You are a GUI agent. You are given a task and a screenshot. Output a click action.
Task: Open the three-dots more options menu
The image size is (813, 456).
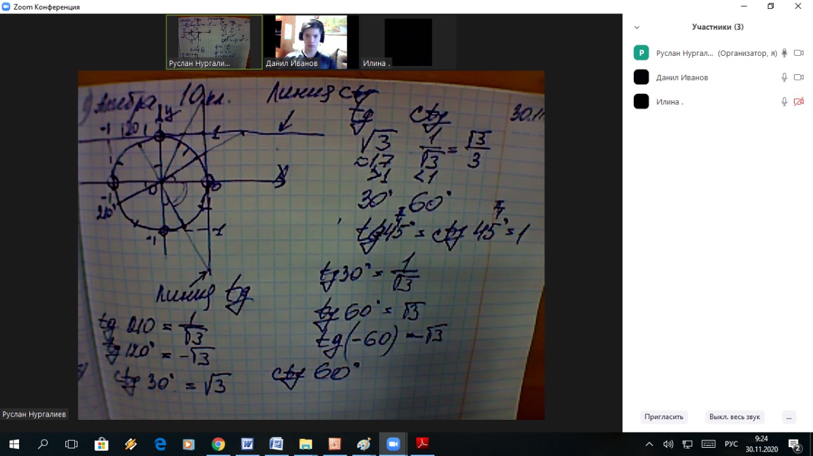788,417
